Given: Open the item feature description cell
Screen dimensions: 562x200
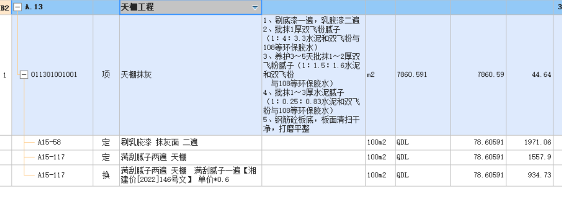Looking at the screenshot, I should pos(313,75).
